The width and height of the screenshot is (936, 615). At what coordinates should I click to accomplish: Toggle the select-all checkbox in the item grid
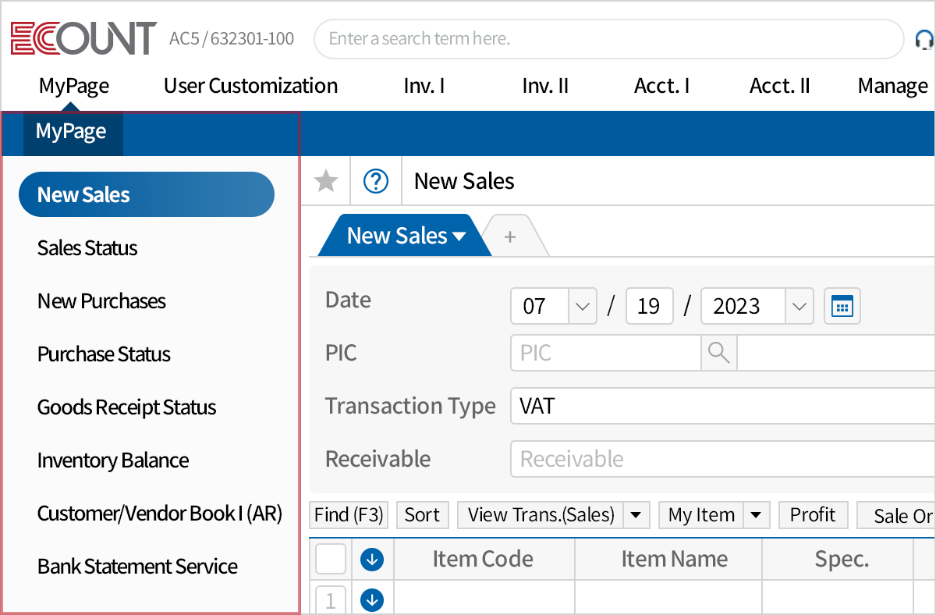coord(330,559)
